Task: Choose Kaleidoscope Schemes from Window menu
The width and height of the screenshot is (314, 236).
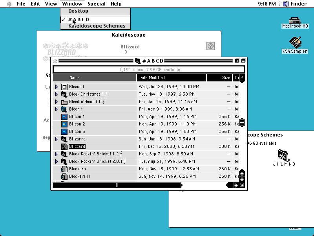Action: pos(95,26)
